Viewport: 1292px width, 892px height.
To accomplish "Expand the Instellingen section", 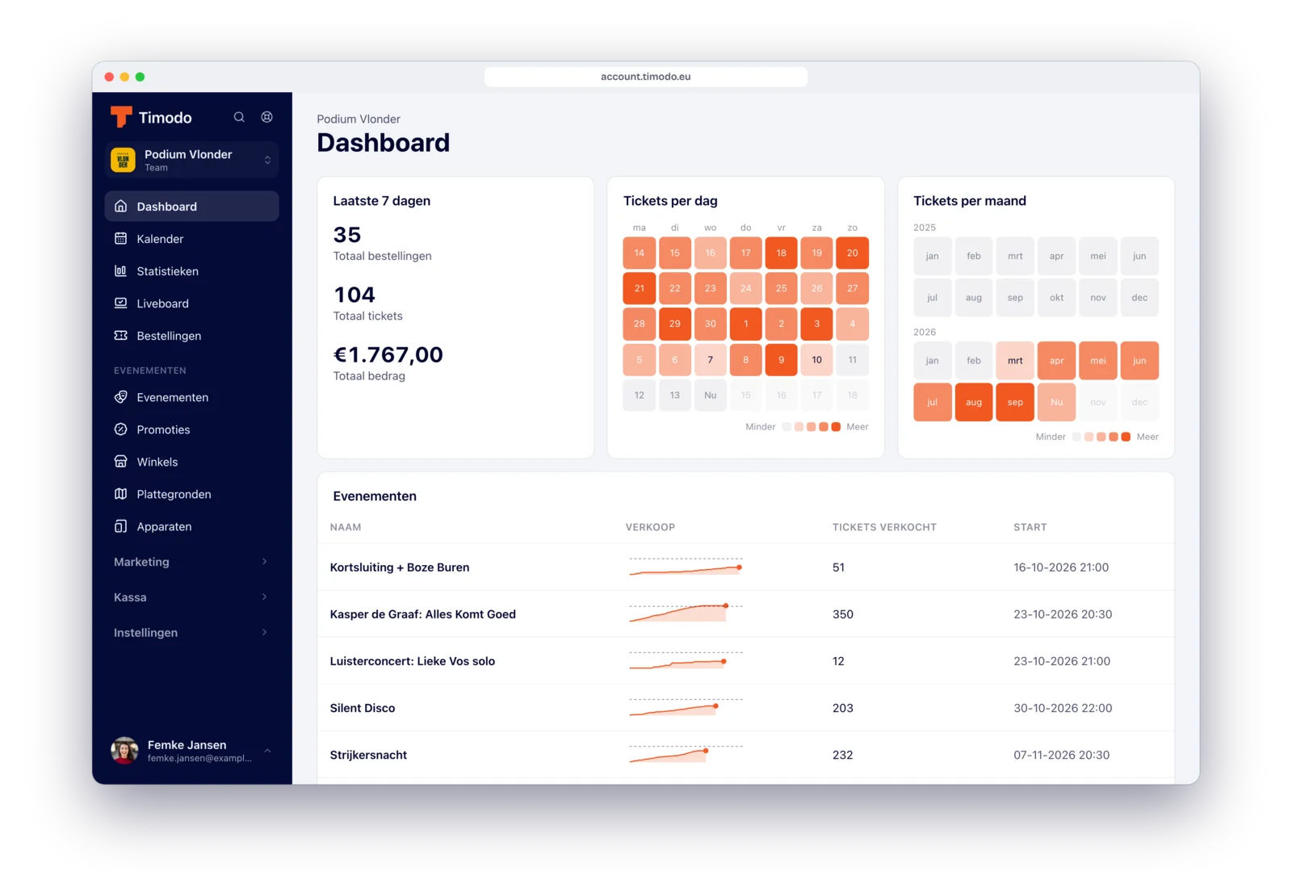I will [x=191, y=633].
